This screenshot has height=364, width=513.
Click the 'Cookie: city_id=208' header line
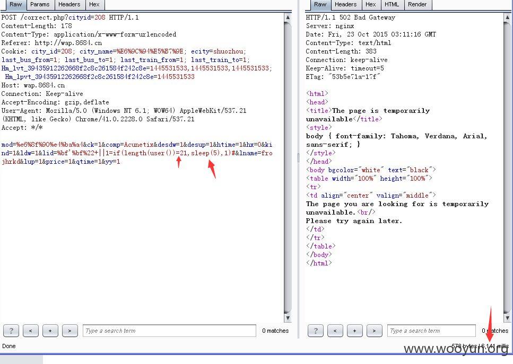click(x=124, y=51)
